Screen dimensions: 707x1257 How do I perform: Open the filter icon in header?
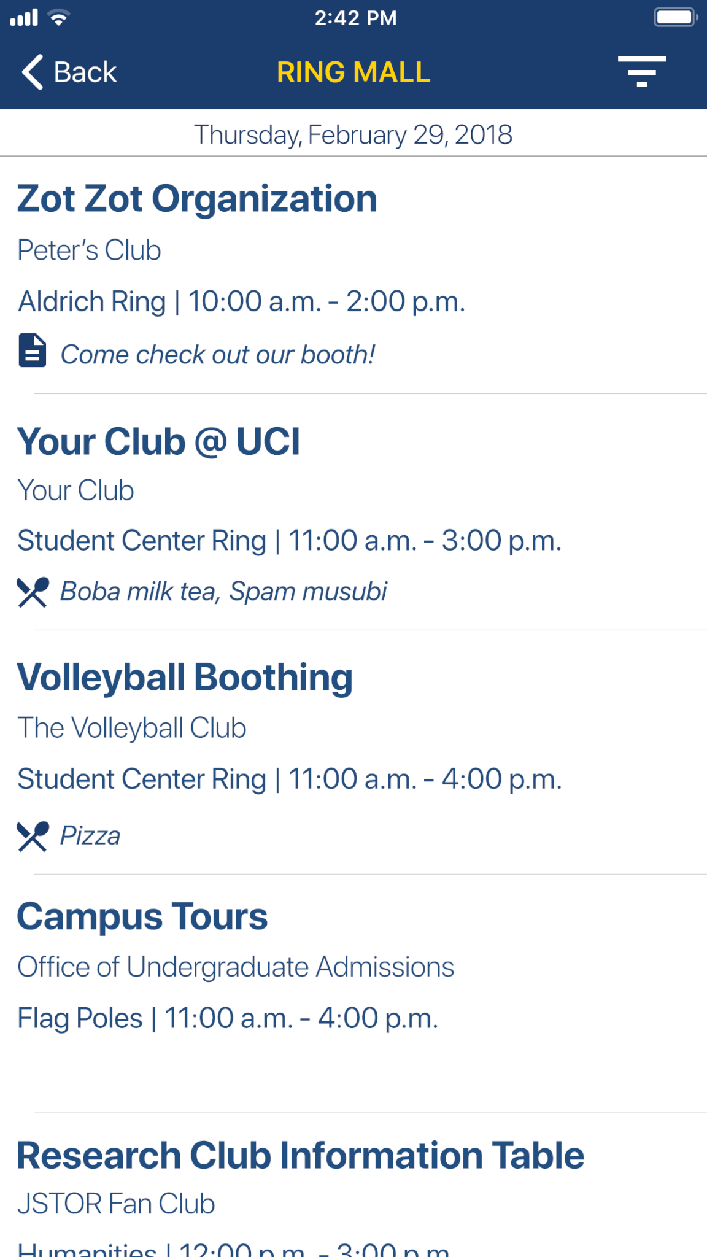click(641, 72)
